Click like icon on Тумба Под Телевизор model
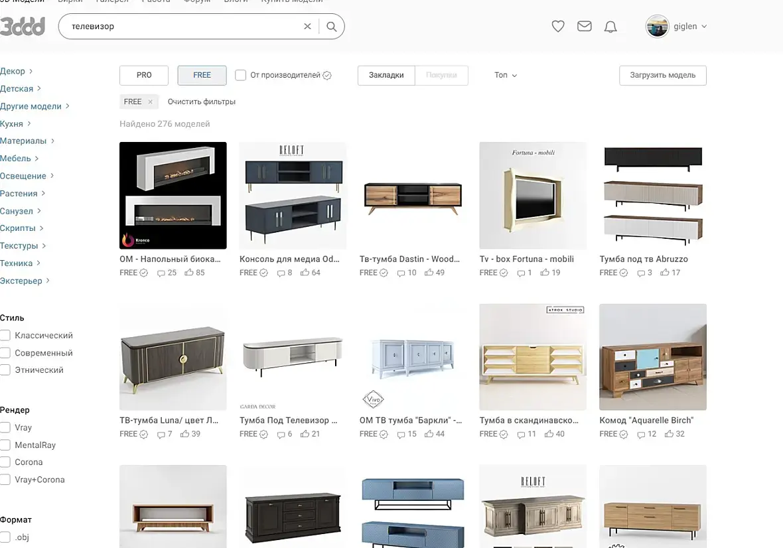783x548 pixels. click(x=305, y=434)
